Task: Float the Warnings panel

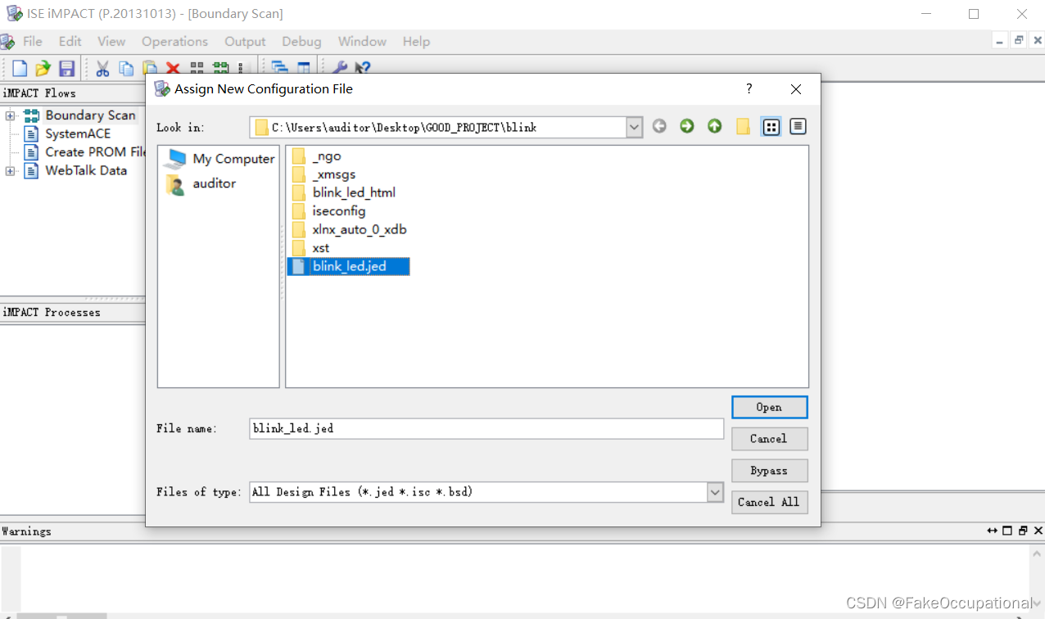Action: pos(1023,531)
